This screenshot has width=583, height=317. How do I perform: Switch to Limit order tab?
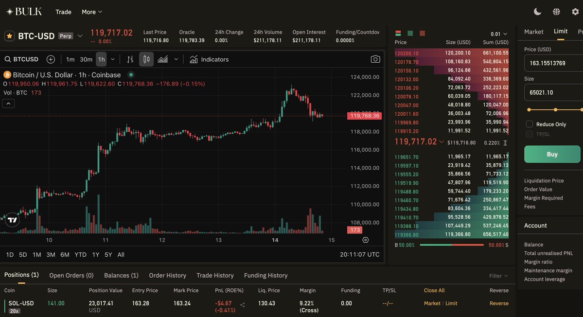[560, 32]
